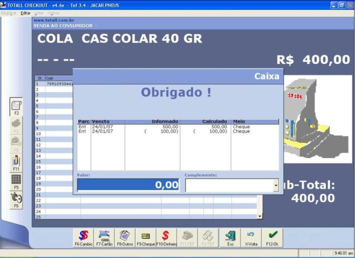
Task: Open the F5 grid sidebar tool
Action: (16, 181)
